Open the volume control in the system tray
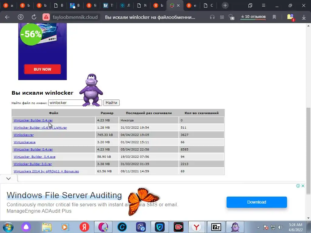Image resolution: width=311 pixels, height=233 pixels. [x=280, y=227]
